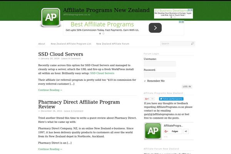
Task: Open AdChoices info on Best Affiliate Programs ad
Action: pyautogui.click(x=180, y=22)
